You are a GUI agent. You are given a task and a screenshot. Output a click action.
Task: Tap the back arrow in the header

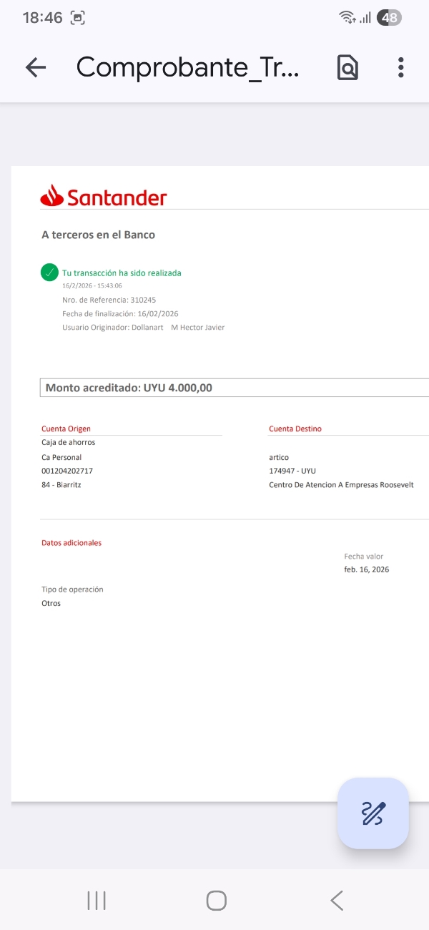point(35,67)
